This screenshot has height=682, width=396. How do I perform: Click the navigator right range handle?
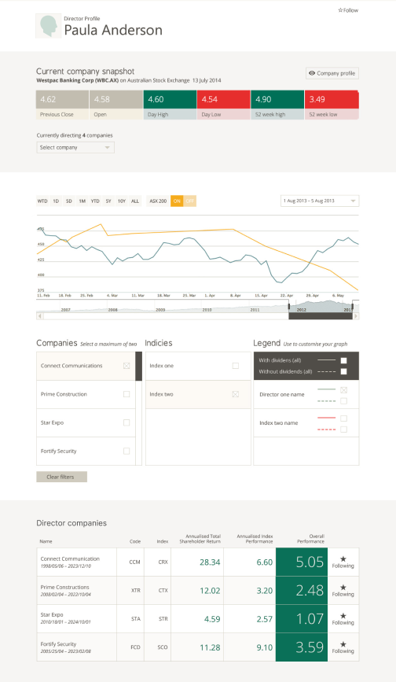(352, 306)
